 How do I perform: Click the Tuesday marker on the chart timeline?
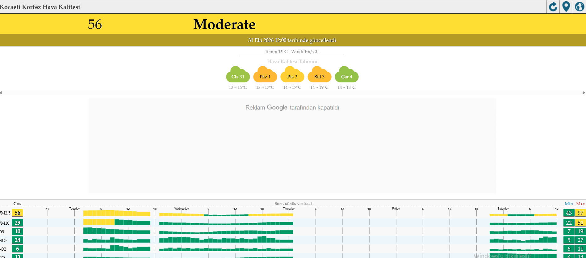74,209
